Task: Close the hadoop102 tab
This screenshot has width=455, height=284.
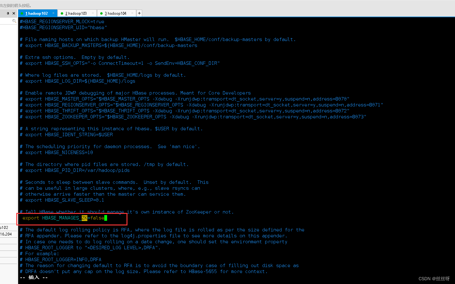Action: pyautogui.click(x=54, y=13)
